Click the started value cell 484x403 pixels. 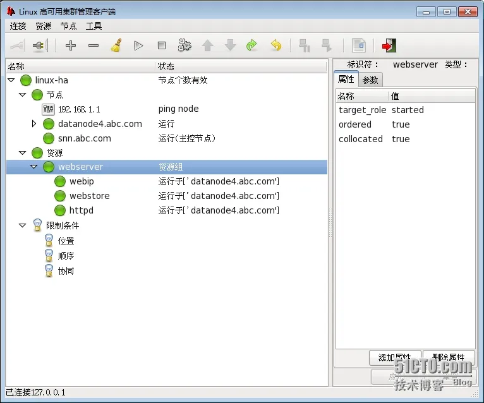[x=408, y=110]
